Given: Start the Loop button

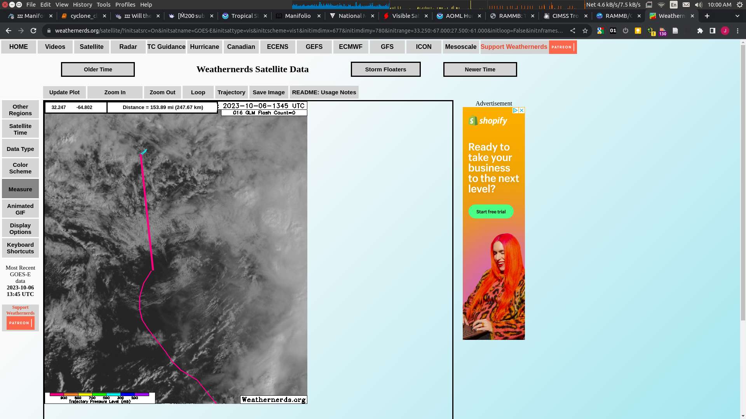Looking at the screenshot, I should 198,92.
